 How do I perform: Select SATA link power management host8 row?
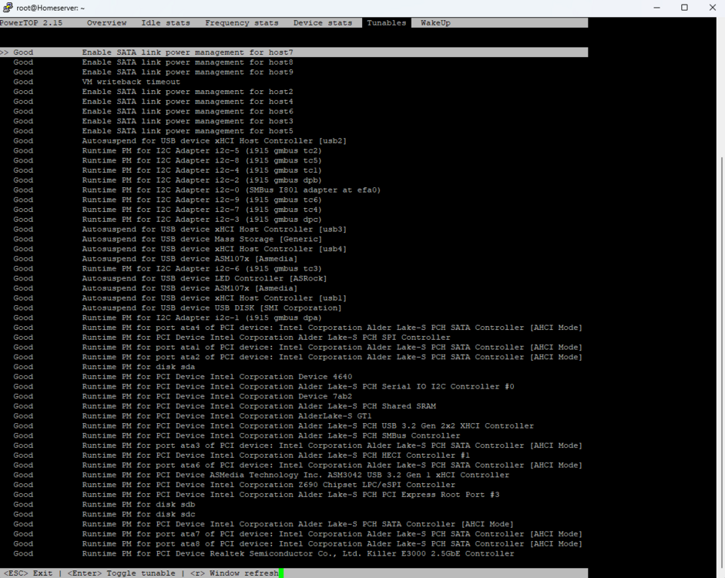click(153, 62)
